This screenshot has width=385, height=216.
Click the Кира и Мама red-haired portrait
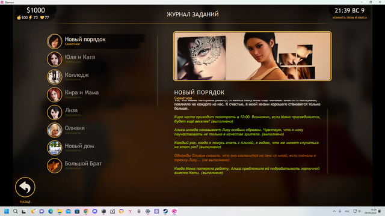pos(55,95)
